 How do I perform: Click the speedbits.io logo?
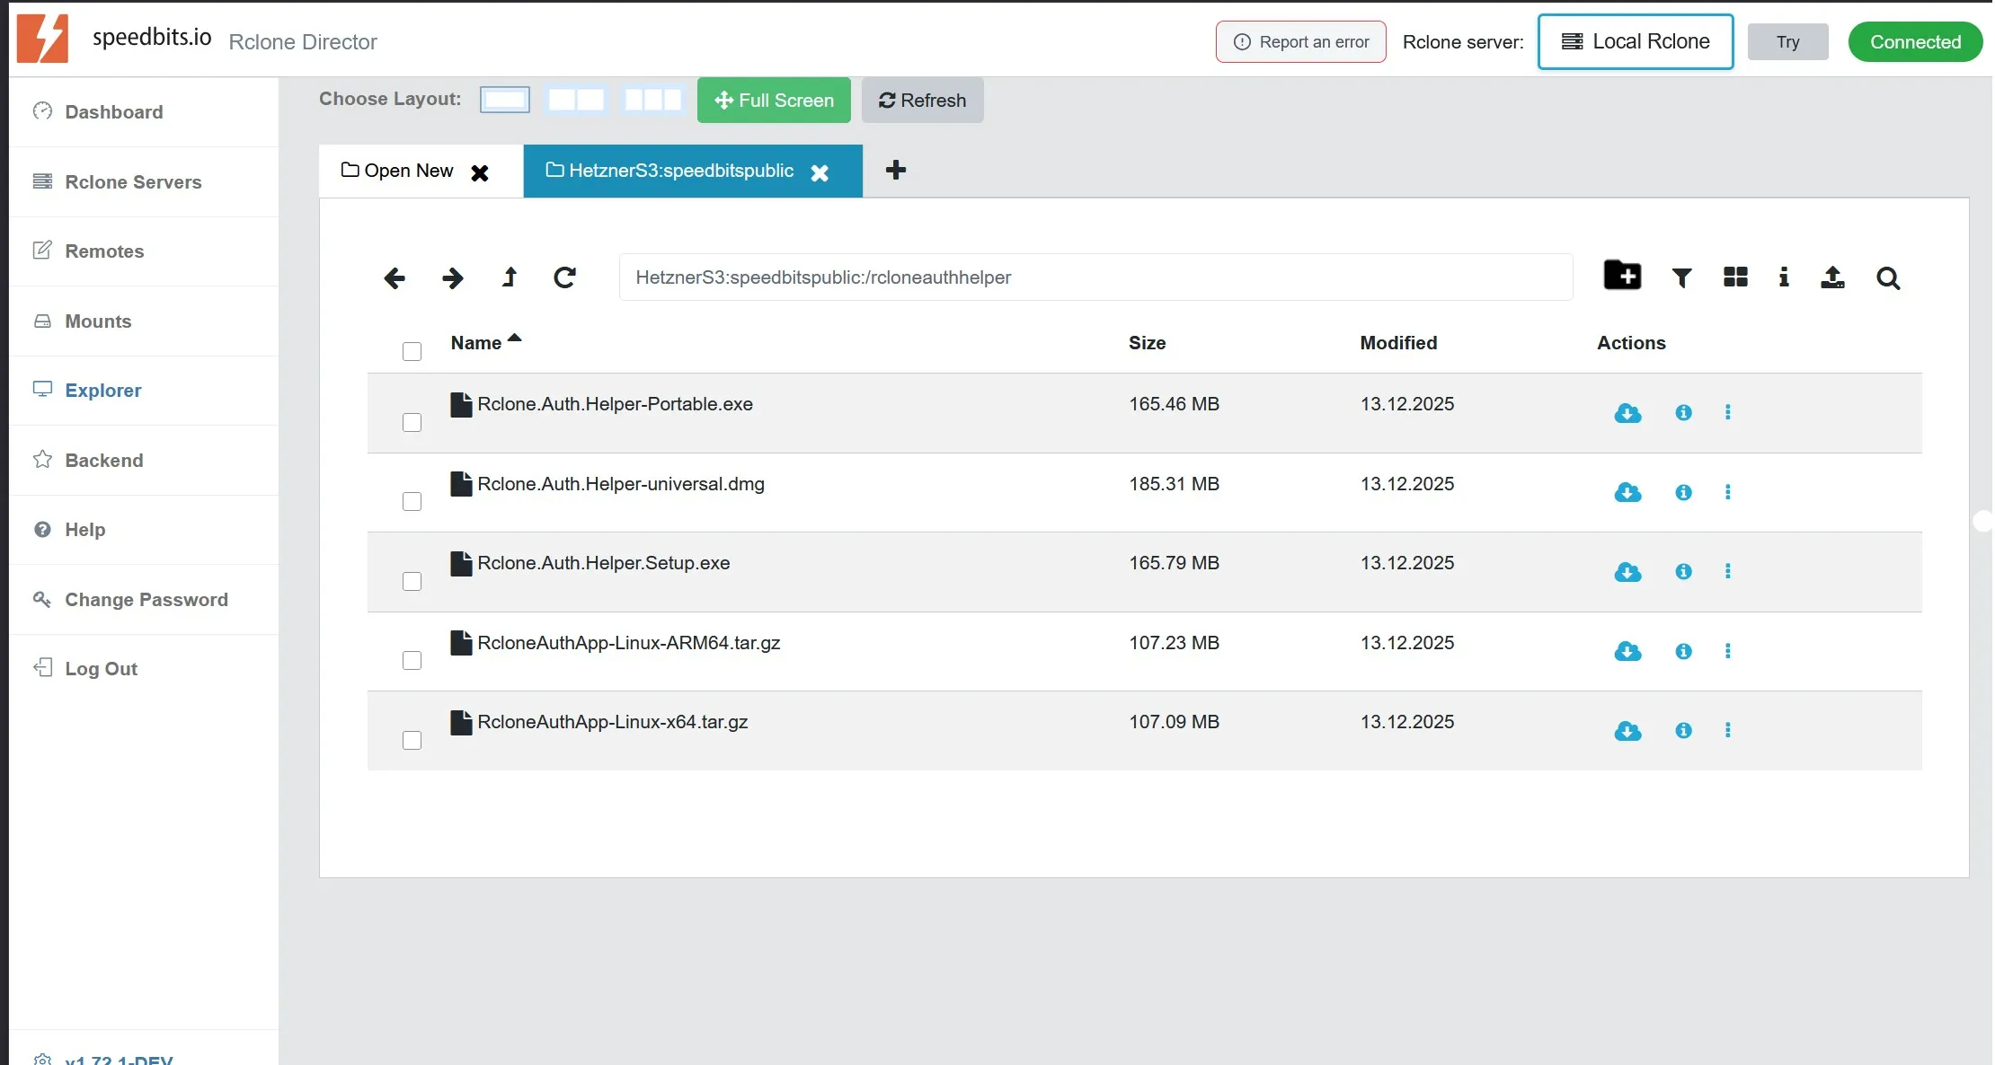[x=42, y=38]
